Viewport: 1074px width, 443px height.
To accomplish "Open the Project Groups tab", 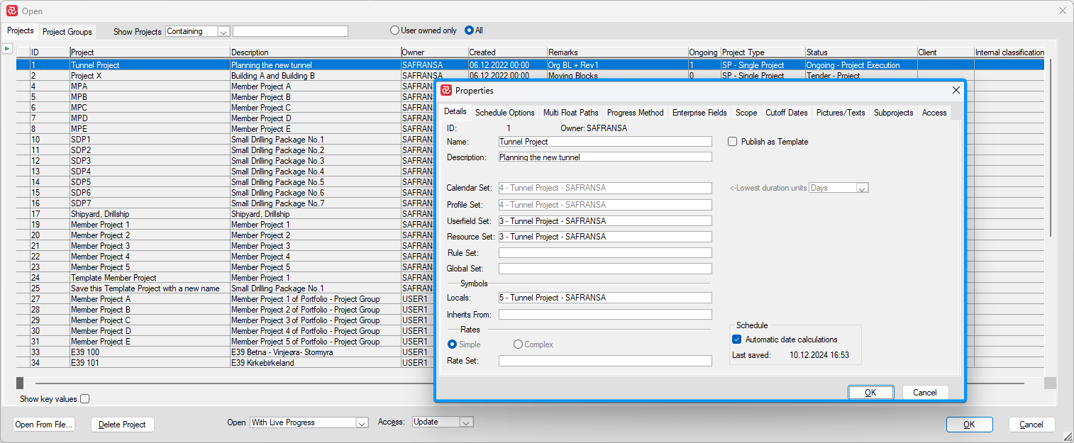I will (67, 31).
